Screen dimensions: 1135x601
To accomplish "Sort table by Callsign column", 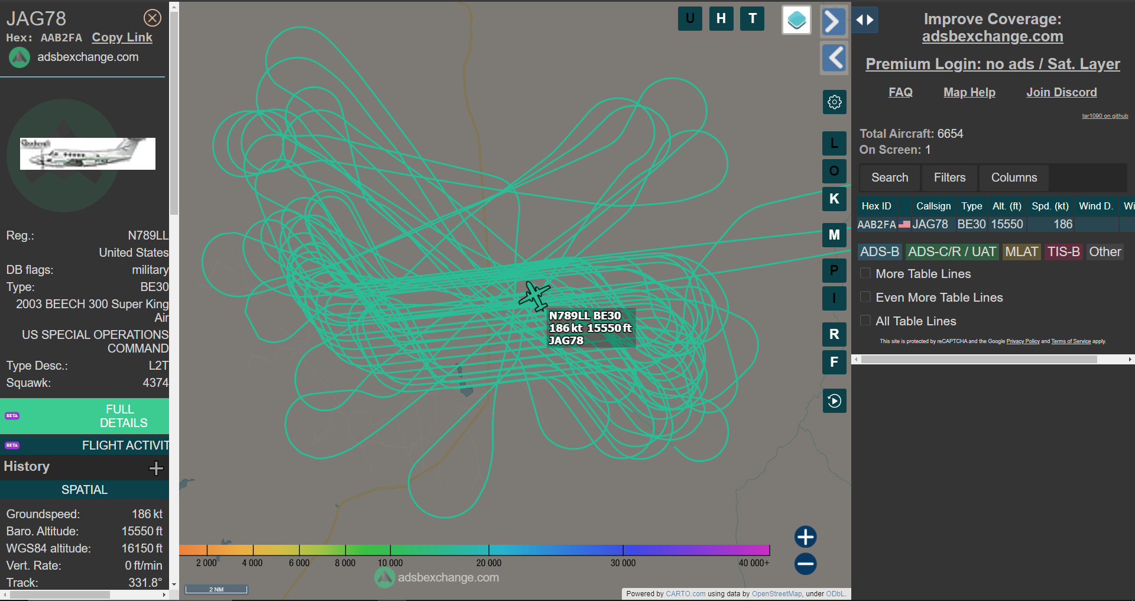I will pyautogui.click(x=933, y=206).
